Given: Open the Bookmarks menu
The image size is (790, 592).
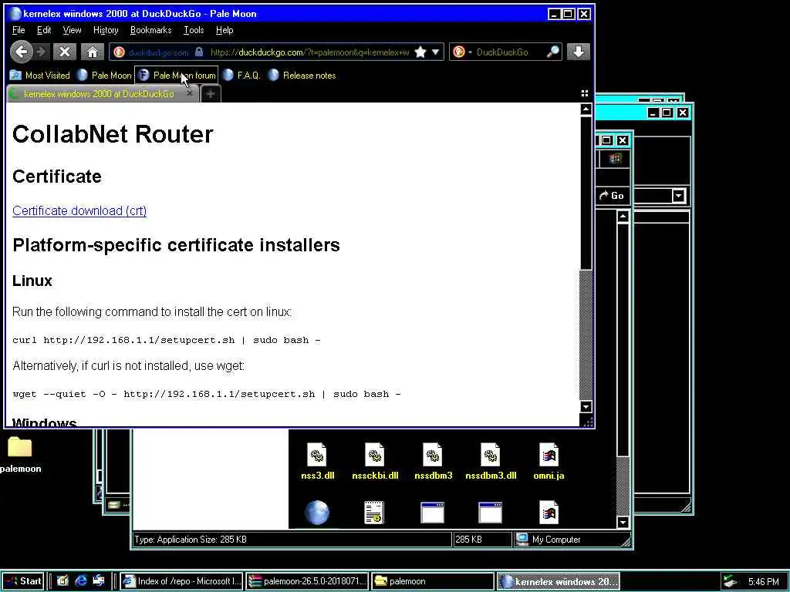Looking at the screenshot, I should [150, 30].
